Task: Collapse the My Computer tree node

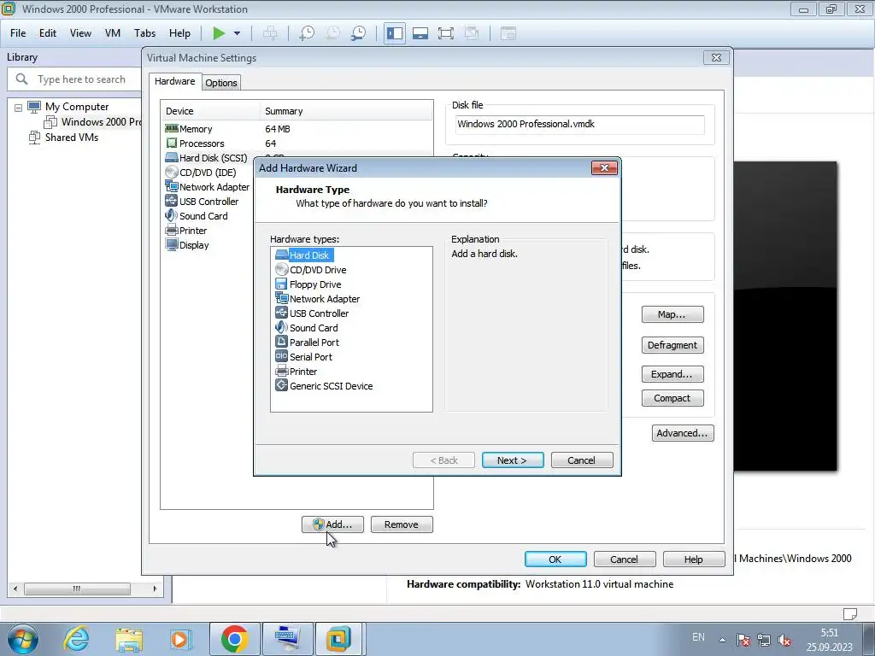Action: [x=19, y=107]
